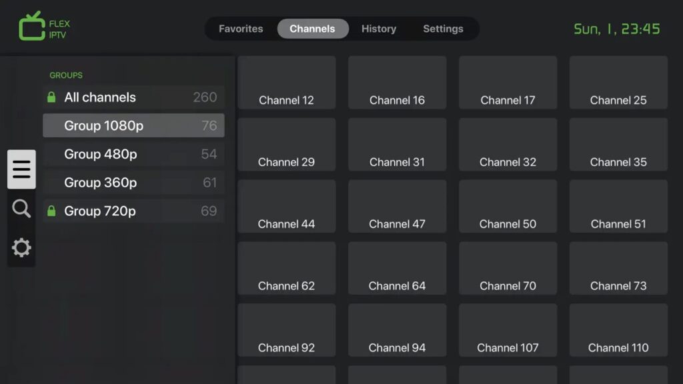Select Channel 44 tile

coord(286,207)
